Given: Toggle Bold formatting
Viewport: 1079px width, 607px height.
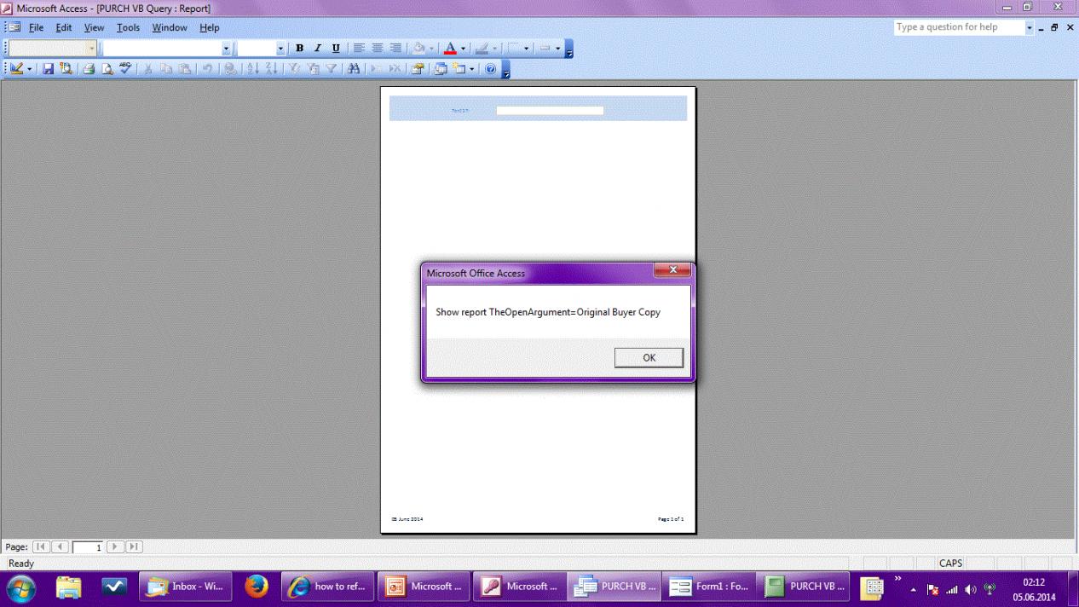Looking at the screenshot, I should [x=299, y=49].
